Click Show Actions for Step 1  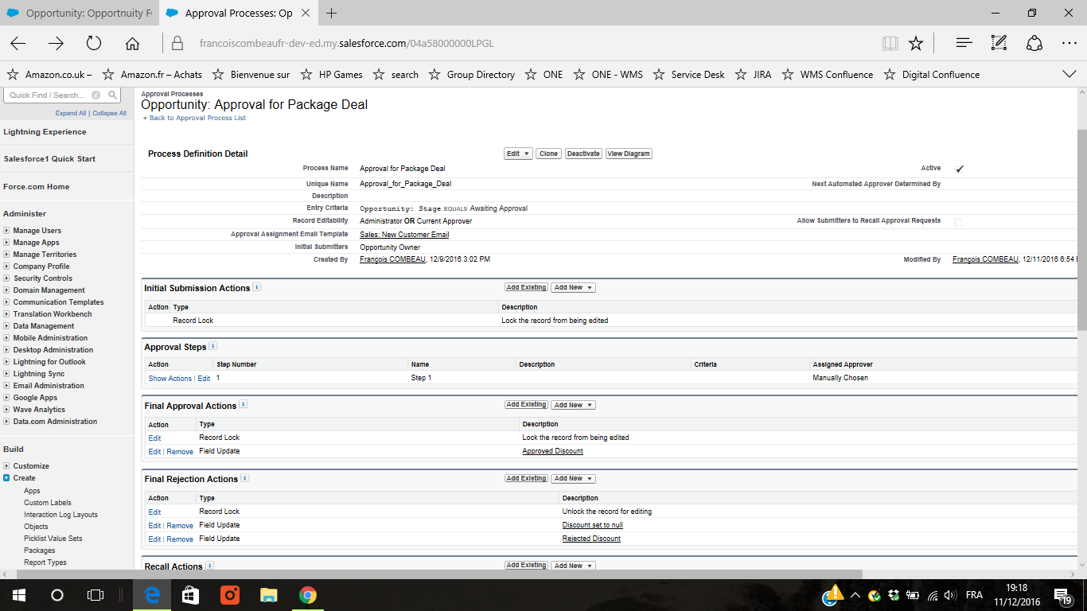[x=170, y=379]
